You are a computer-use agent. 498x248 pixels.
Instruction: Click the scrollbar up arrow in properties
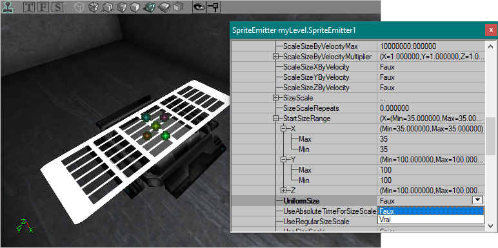(490, 46)
